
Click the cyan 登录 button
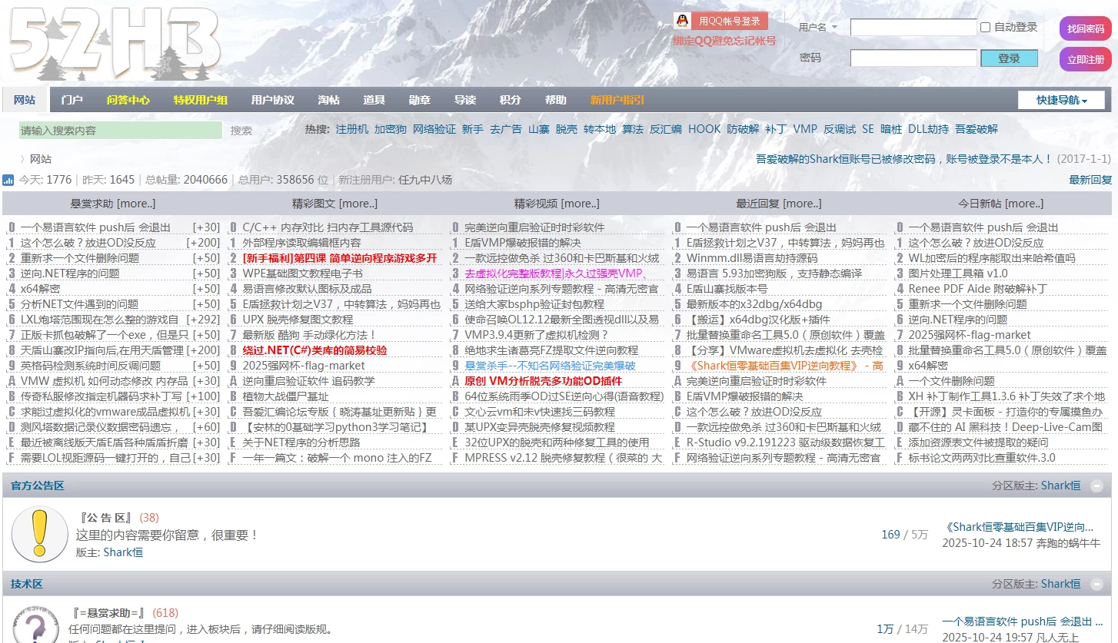(1009, 58)
